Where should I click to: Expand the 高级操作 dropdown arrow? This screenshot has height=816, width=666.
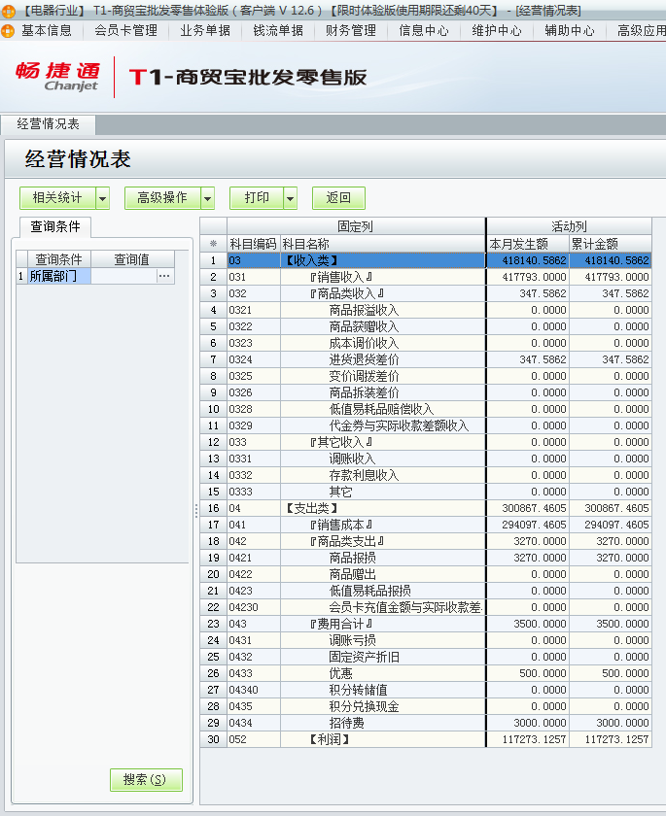[x=208, y=198]
